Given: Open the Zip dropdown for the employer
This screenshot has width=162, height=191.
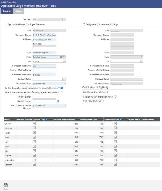Looking at the screenshot, I should pos(64,61).
